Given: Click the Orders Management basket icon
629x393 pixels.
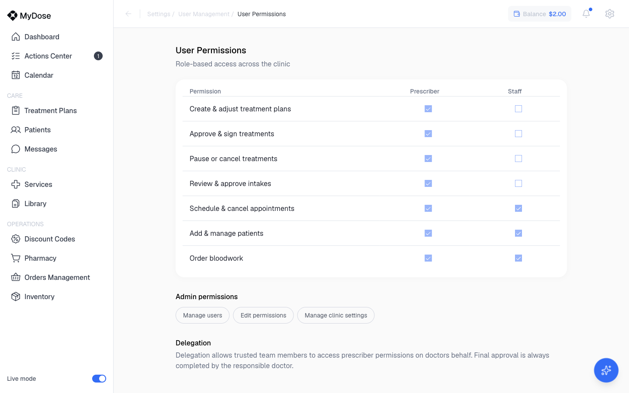Looking at the screenshot, I should pyautogui.click(x=16, y=277).
